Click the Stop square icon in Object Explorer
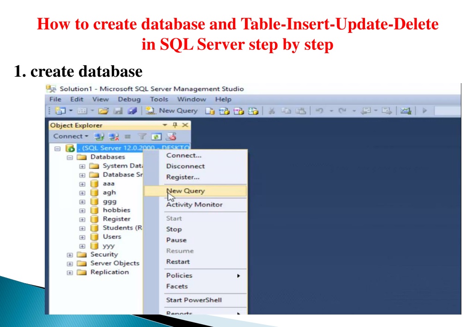 [x=128, y=137]
